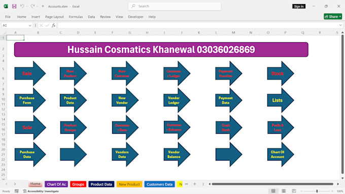Open the Vendors Data arrow button

[125, 154]
